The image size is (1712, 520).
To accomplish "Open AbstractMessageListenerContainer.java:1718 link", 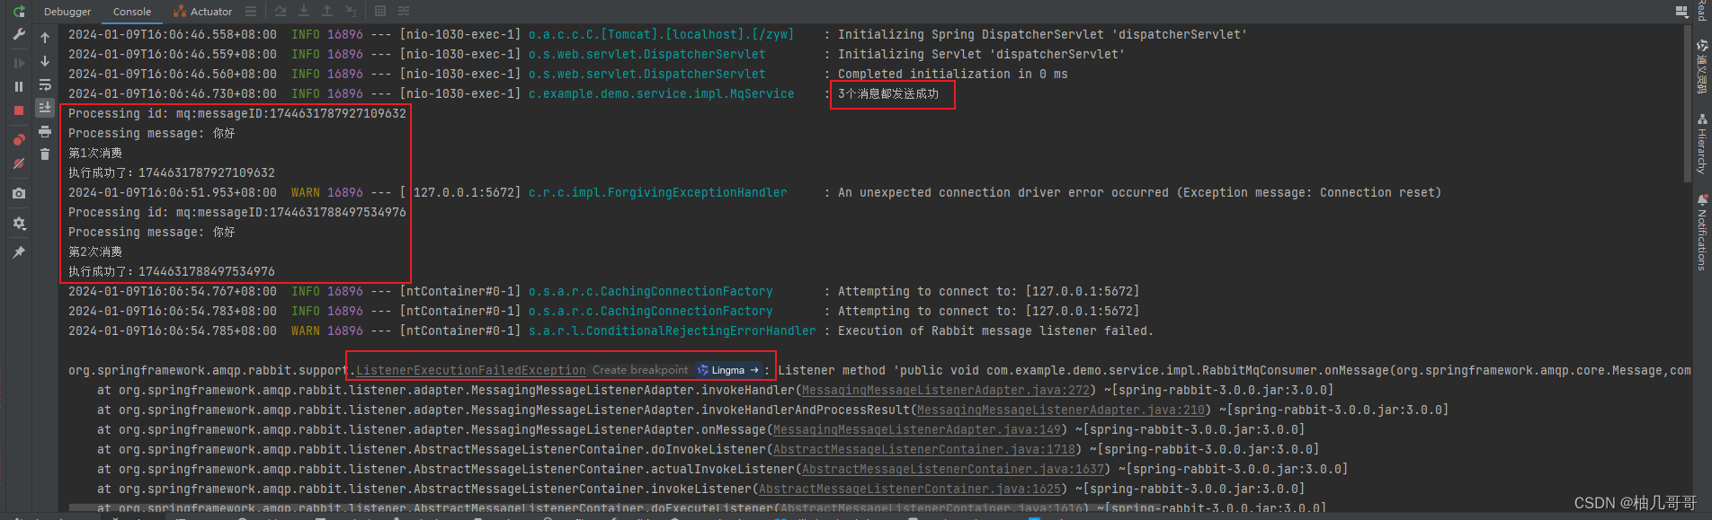I will click(924, 449).
